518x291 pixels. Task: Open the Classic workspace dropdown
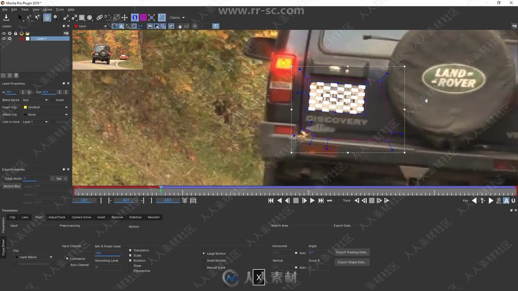pyautogui.click(x=177, y=17)
